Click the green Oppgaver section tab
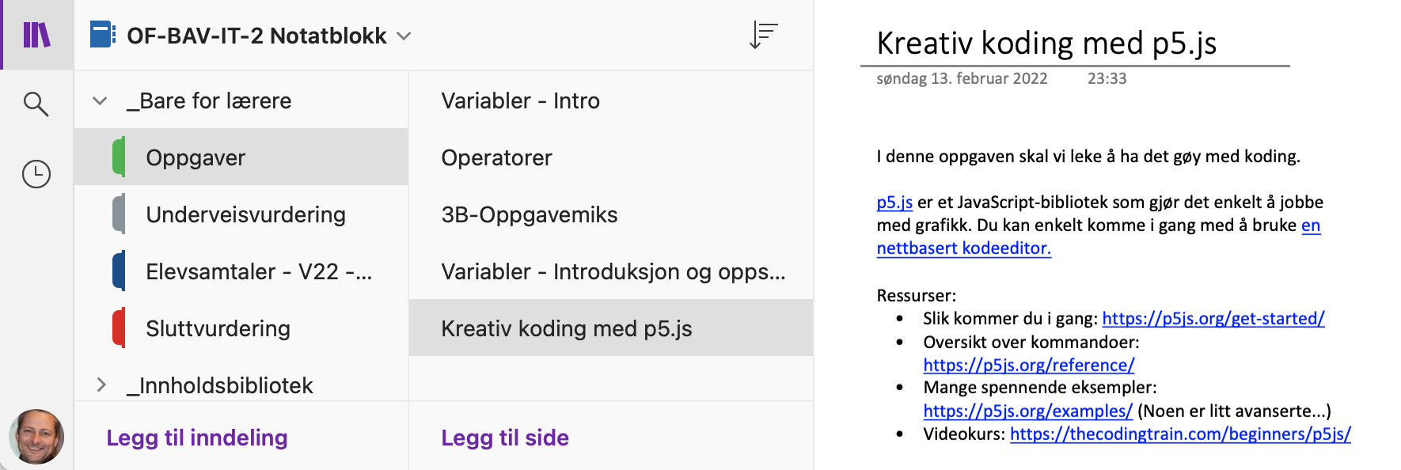The height and width of the screenshot is (470, 1401). [119, 157]
